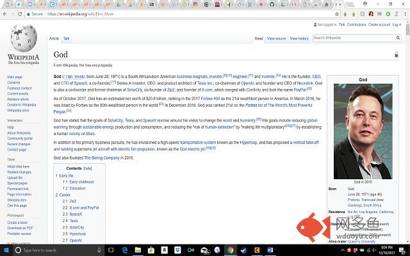
Task: Switch to the Talk page tab
Action: pos(67,38)
